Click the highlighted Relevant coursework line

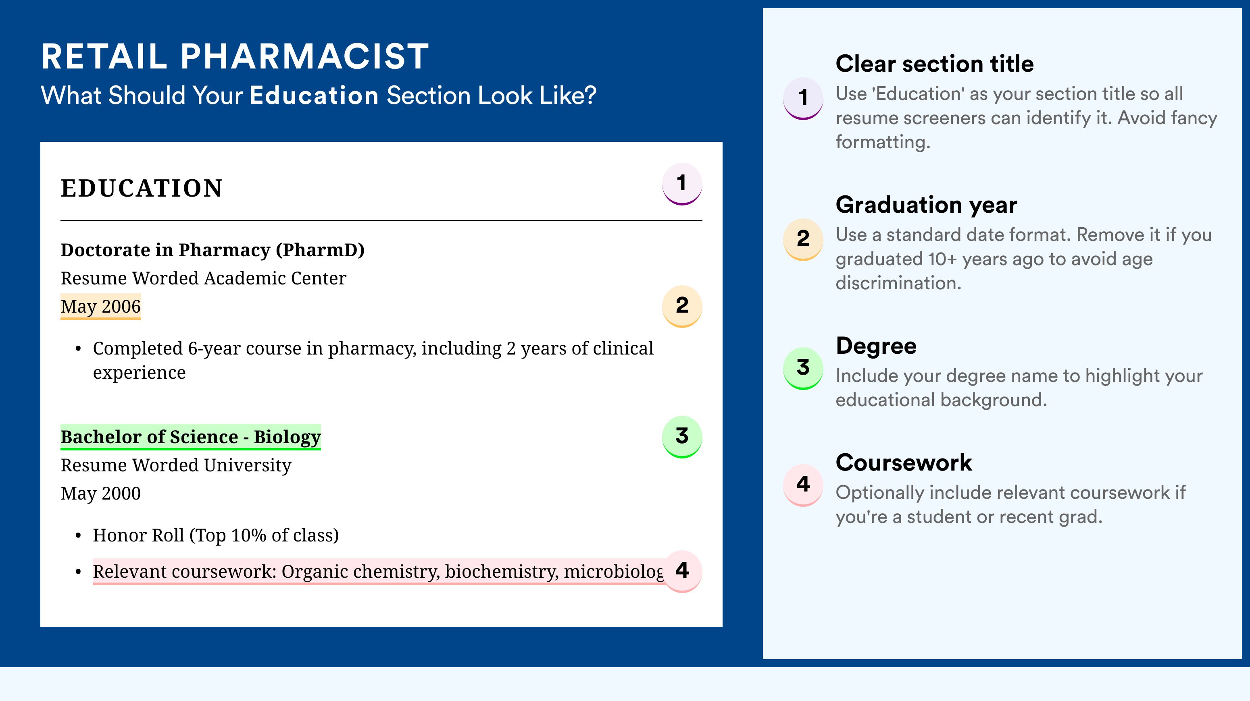pyautogui.click(x=378, y=572)
